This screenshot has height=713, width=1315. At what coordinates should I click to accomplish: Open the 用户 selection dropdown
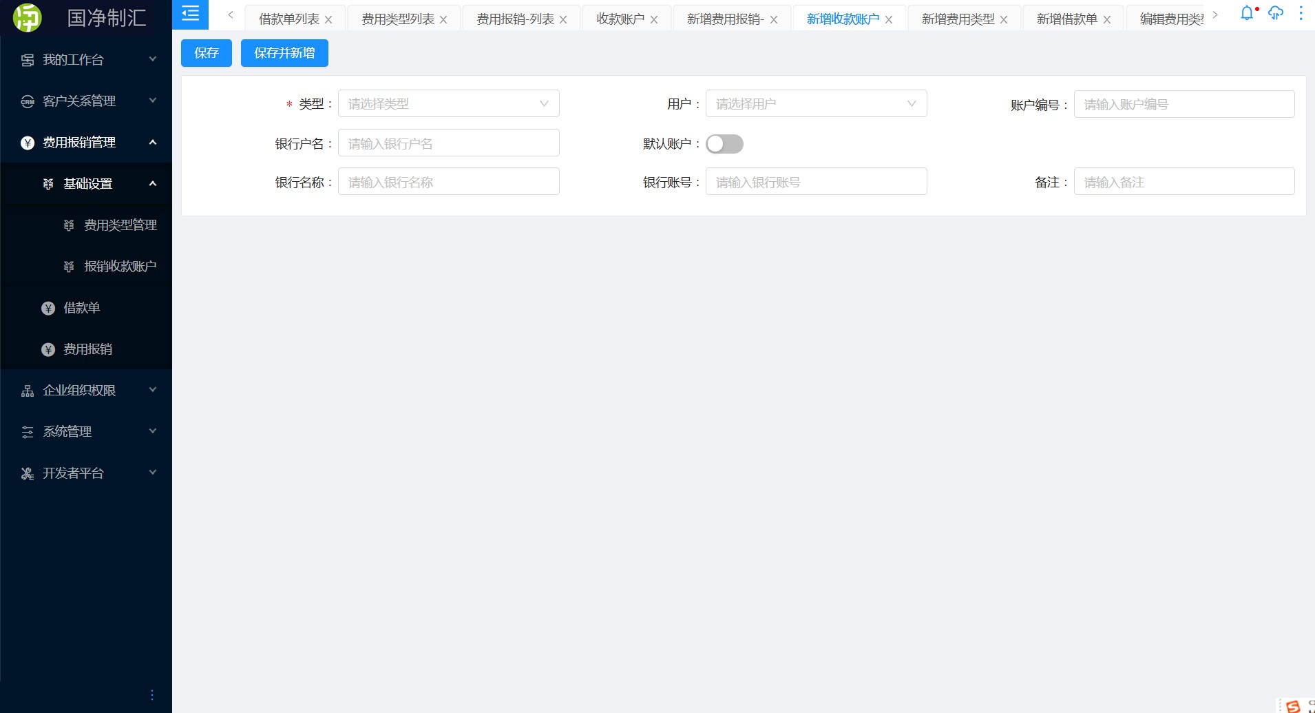(x=816, y=104)
